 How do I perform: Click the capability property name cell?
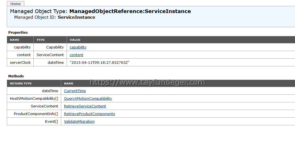pyautogui.click(x=20, y=47)
